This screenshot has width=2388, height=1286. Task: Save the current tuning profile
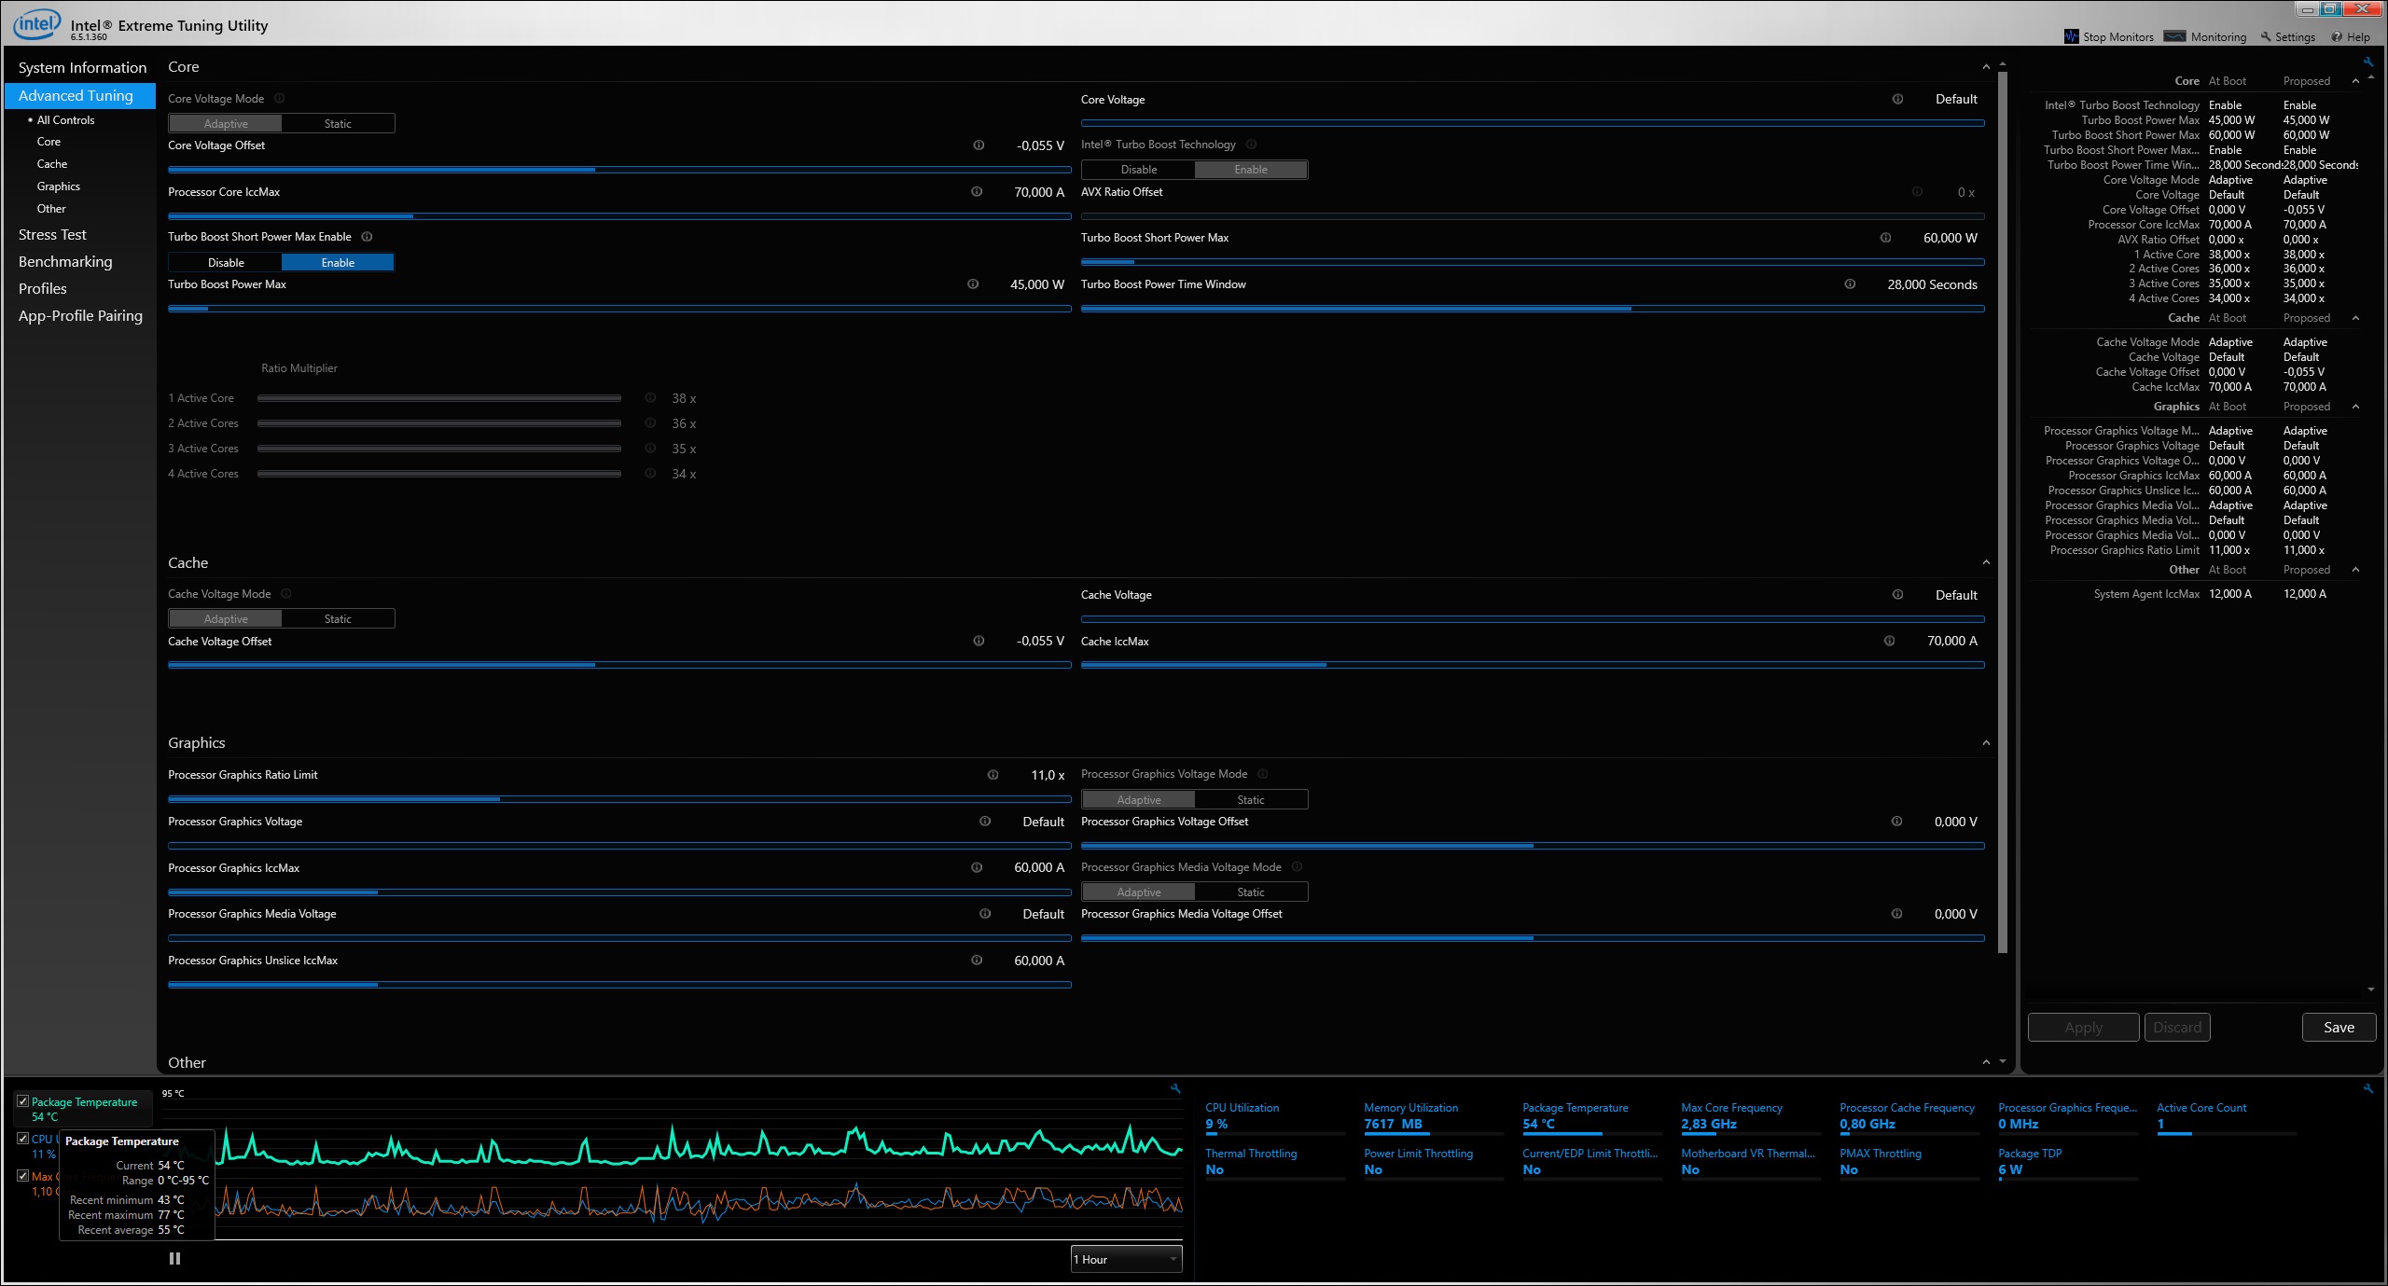click(x=2339, y=1027)
